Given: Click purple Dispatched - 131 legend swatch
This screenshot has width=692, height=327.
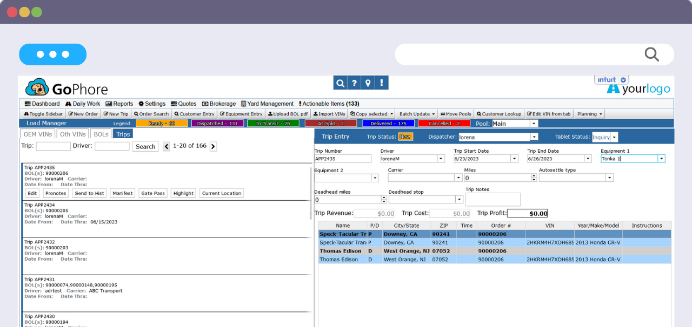Looking at the screenshot, I should (217, 124).
